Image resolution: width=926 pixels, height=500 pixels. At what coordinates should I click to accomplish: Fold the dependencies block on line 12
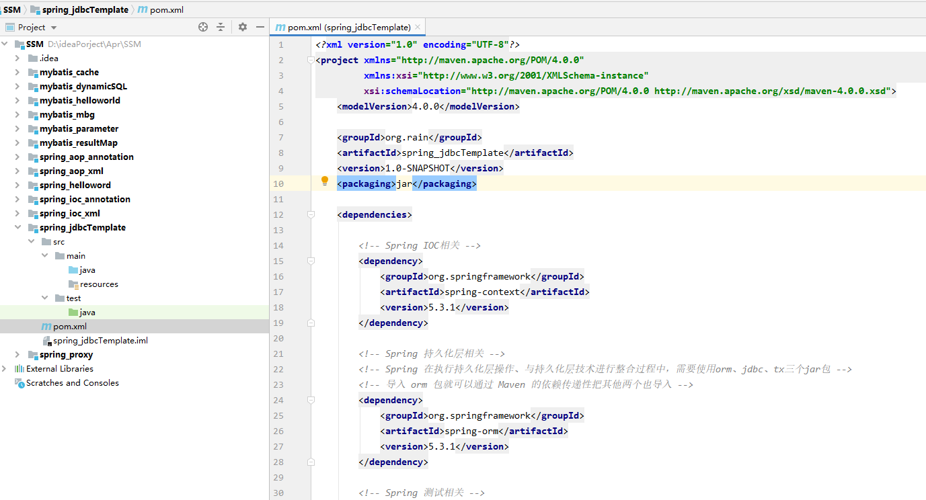pyautogui.click(x=311, y=214)
